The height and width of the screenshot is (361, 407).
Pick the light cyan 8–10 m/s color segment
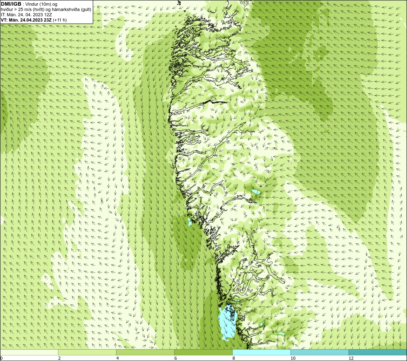coord(262,352)
